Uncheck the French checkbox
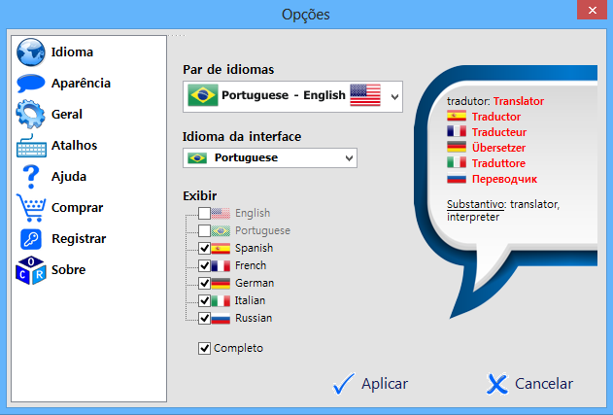Viewport: 613px width, 415px height. (x=204, y=266)
